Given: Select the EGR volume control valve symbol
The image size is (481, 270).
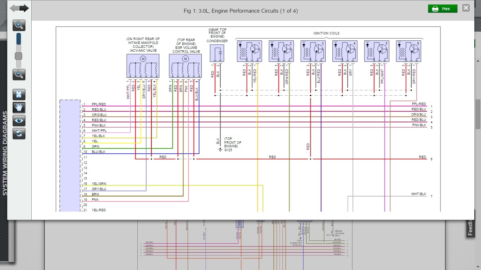Looking at the screenshot, I should coord(185,66).
